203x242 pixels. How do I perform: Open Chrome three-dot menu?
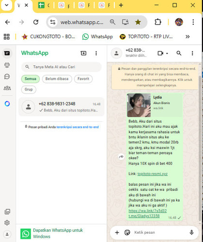point(193,22)
